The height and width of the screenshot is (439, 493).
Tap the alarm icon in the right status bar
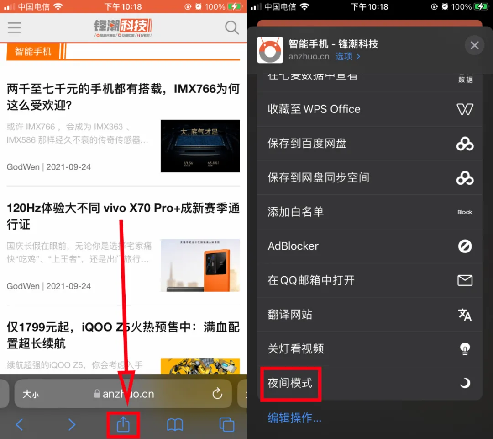pyautogui.click(x=445, y=6)
